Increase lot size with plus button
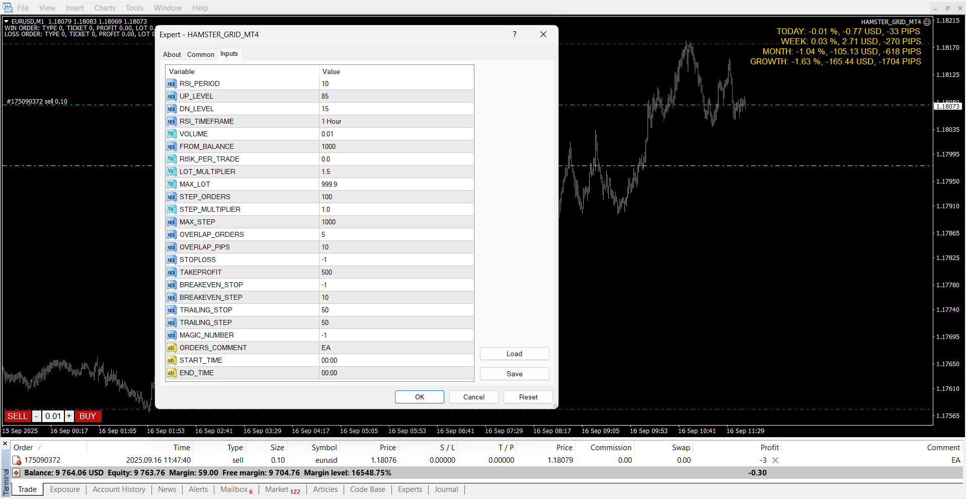The height and width of the screenshot is (499, 966). click(x=69, y=417)
